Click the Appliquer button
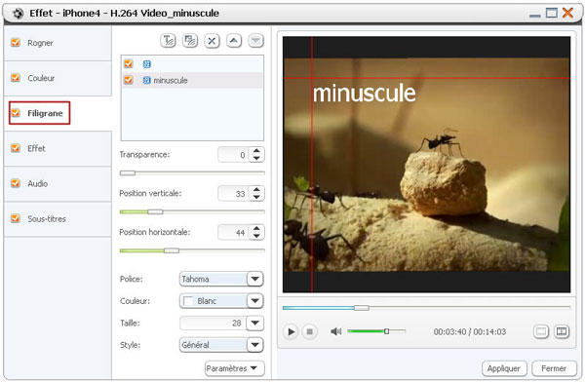The width and height of the screenshot is (585, 382). click(504, 368)
